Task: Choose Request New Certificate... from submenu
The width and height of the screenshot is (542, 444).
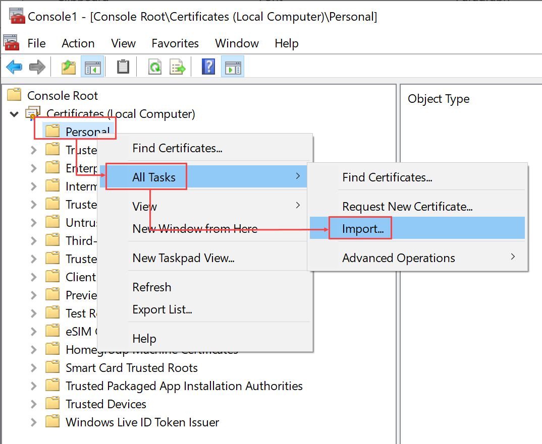Action: point(407,207)
